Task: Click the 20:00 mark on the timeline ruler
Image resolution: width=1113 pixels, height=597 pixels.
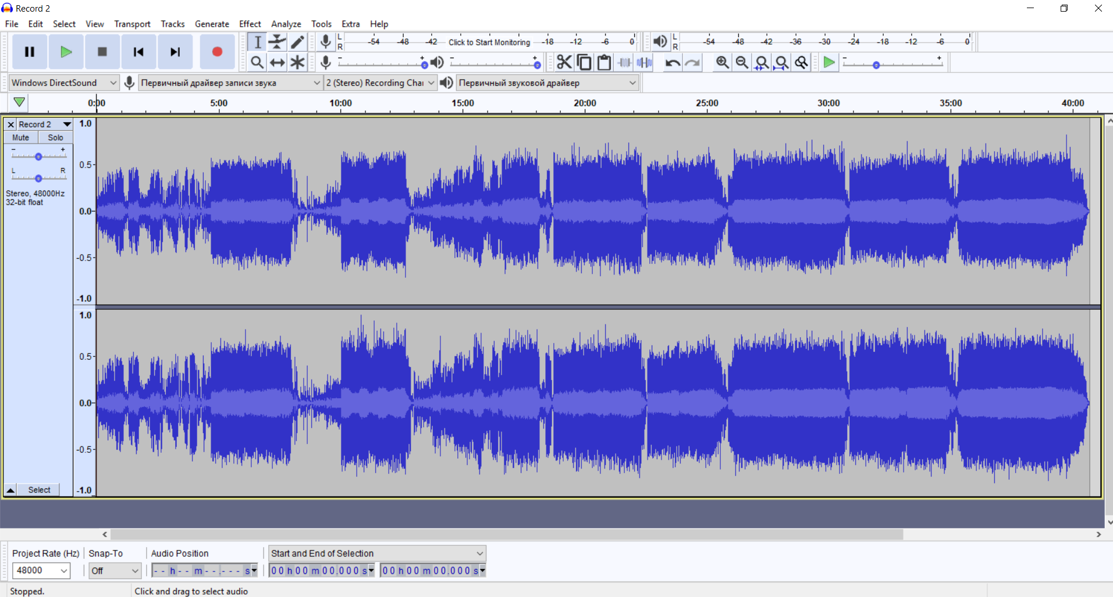Action: (585, 103)
